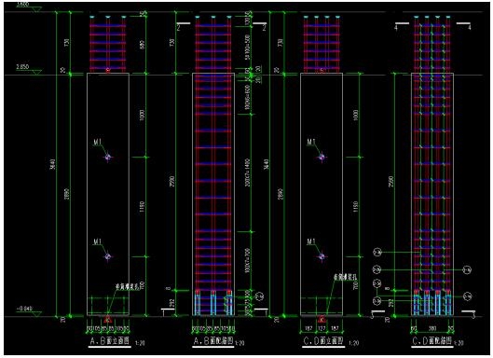Click upper M1 hole marker in C、D elevation

point(322,157)
